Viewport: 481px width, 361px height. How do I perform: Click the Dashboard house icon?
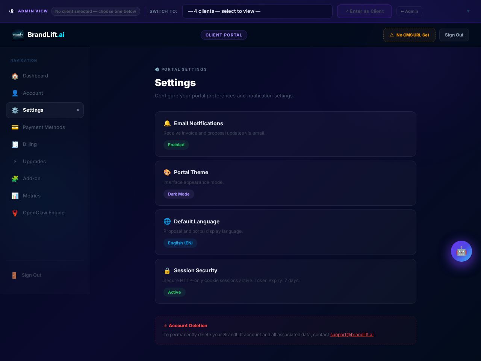coord(15,76)
